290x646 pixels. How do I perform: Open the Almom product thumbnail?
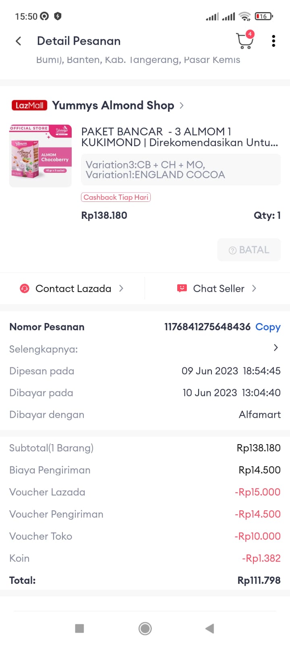coord(41,156)
